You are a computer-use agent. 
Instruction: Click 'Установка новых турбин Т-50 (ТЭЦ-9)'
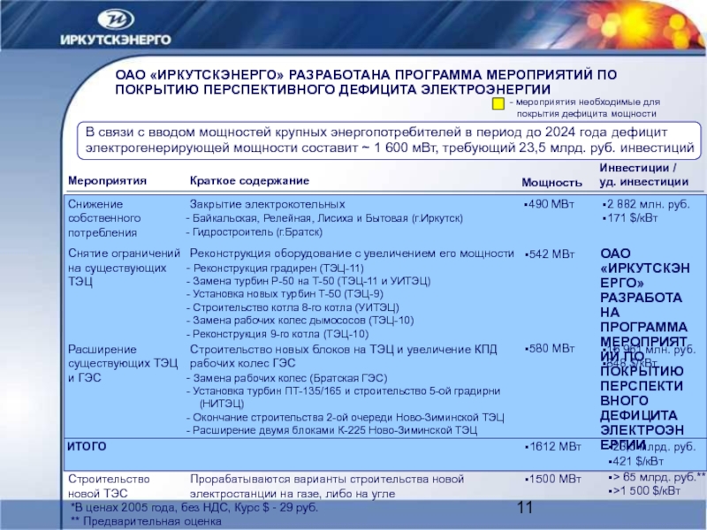285,294
